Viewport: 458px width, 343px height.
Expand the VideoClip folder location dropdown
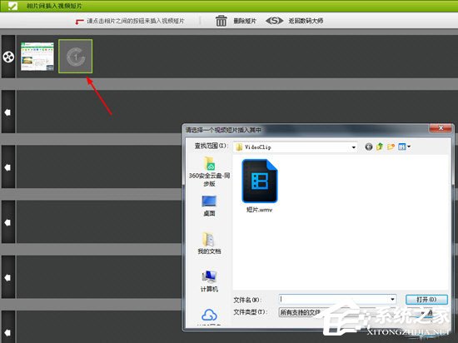353,147
